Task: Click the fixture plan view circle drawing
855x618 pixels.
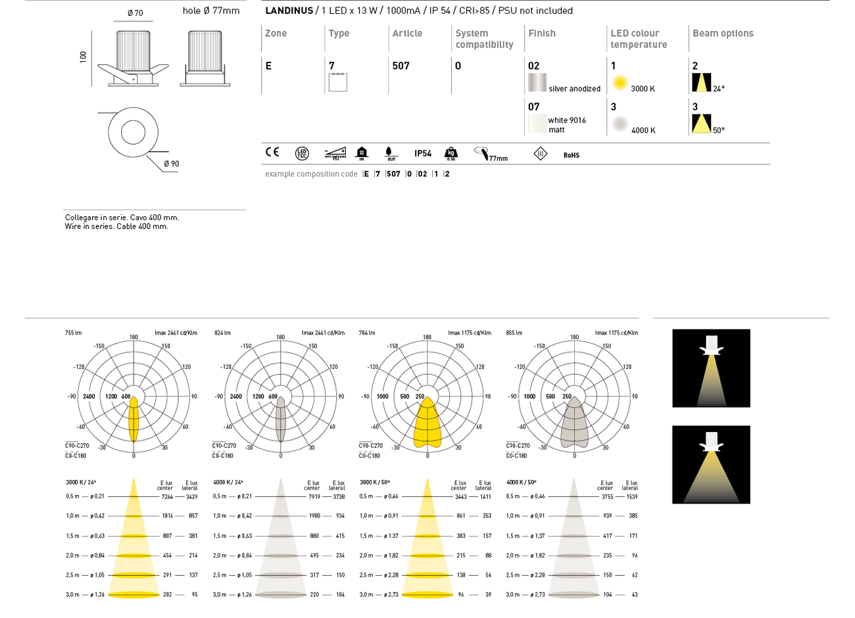Action: [x=134, y=132]
